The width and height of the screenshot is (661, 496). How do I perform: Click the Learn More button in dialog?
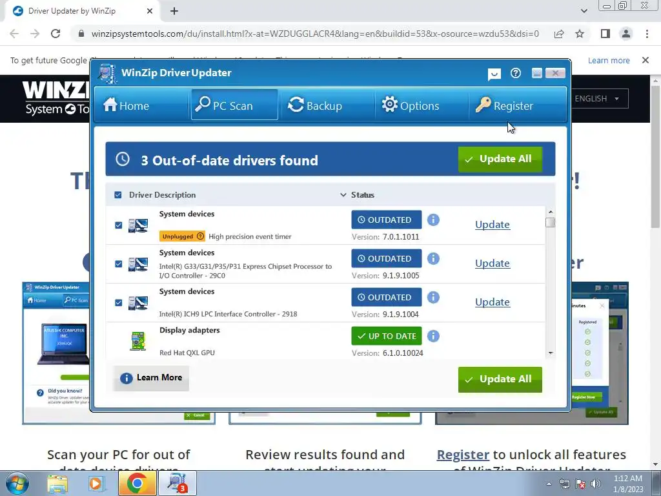(x=151, y=378)
